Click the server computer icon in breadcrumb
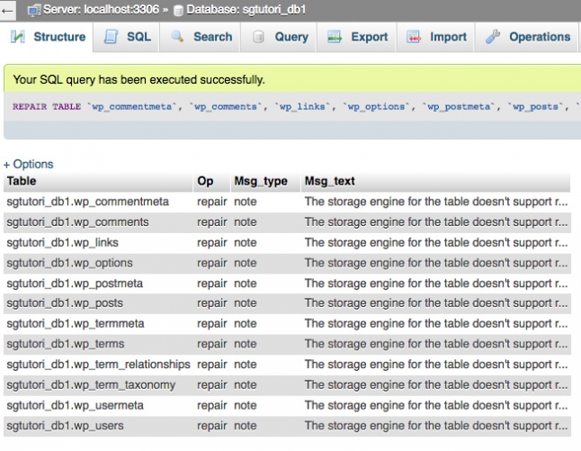The height and width of the screenshot is (451, 581). pos(34,11)
